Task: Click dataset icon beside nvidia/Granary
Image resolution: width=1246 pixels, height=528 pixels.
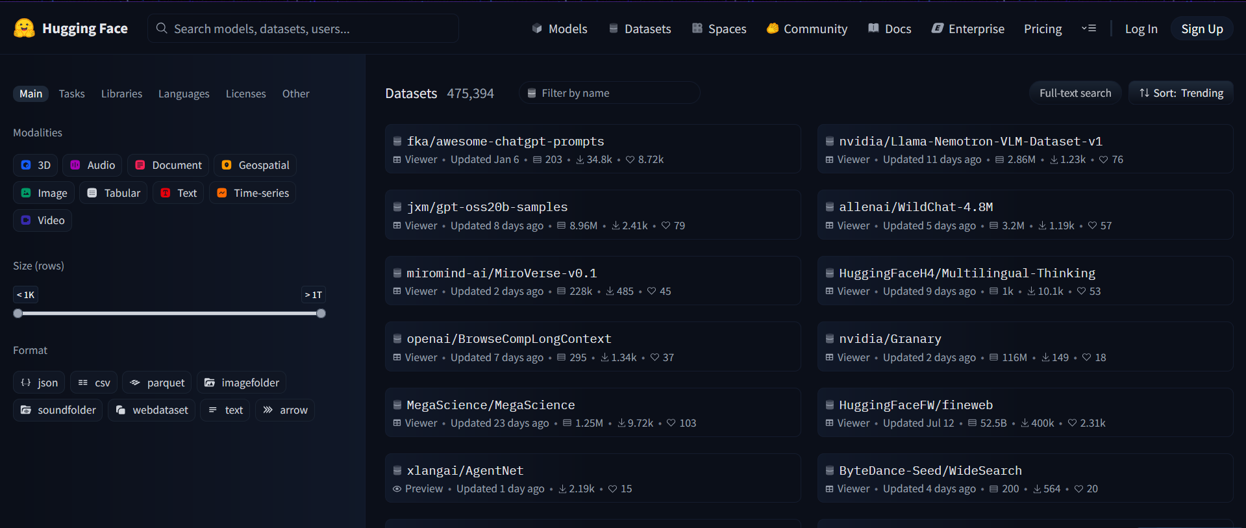Action: click(829, 338)
